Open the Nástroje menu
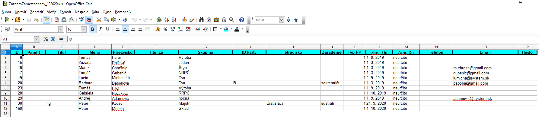Screen dimensions: 539x117 tap(81, 12)
